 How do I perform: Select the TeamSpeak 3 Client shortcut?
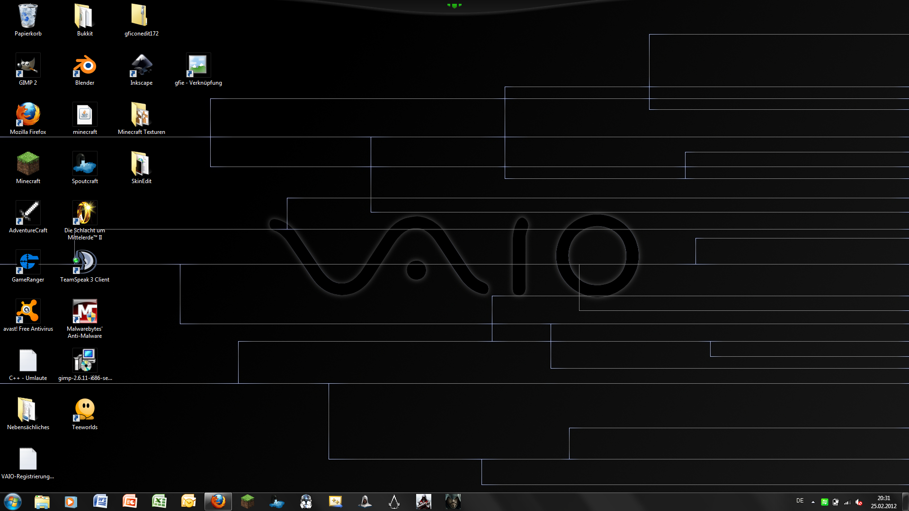click(x=85, y=262)
